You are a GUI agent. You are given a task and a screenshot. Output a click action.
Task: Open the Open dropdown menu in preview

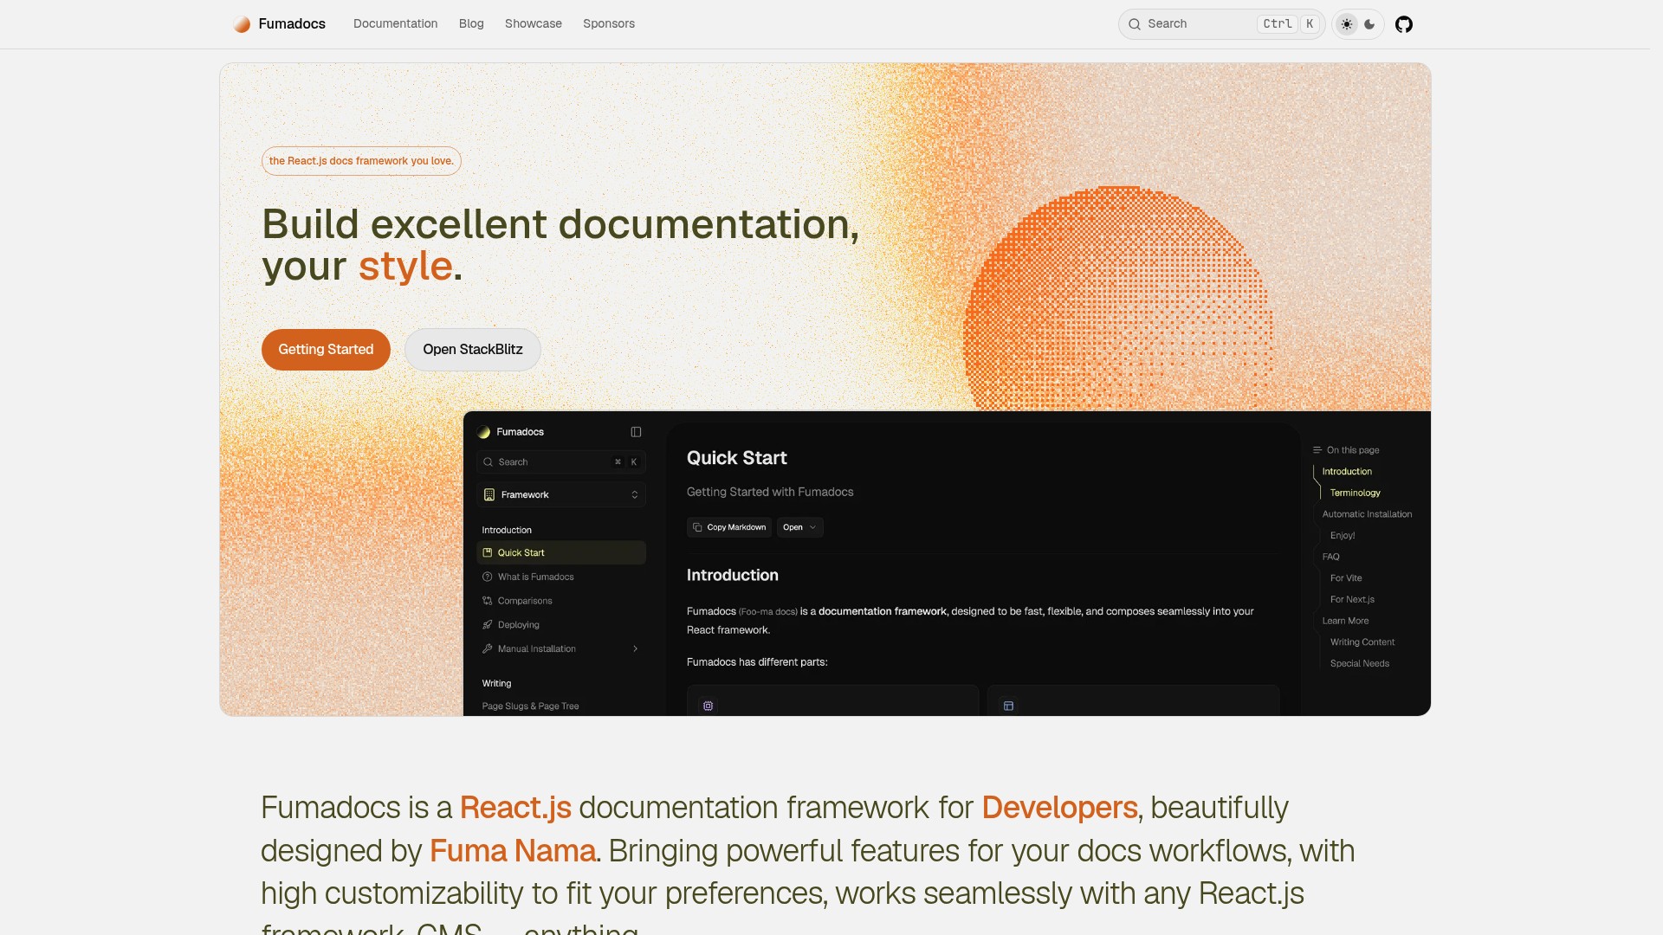click(800, 527)
